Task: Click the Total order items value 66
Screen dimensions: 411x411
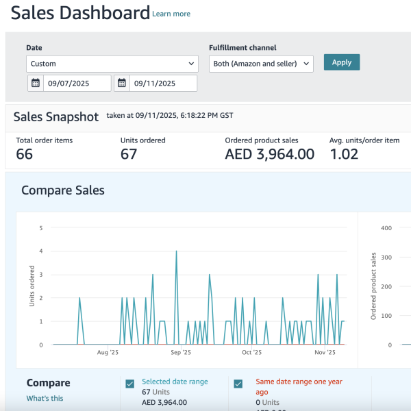Action: pos(25,154)
